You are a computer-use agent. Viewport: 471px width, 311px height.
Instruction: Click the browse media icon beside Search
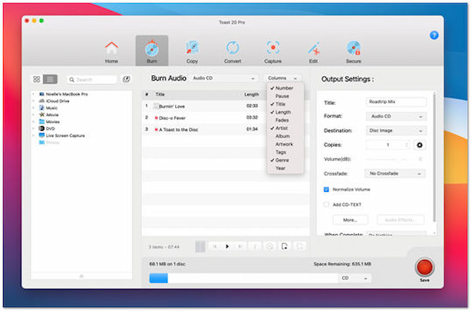point(126,79)
